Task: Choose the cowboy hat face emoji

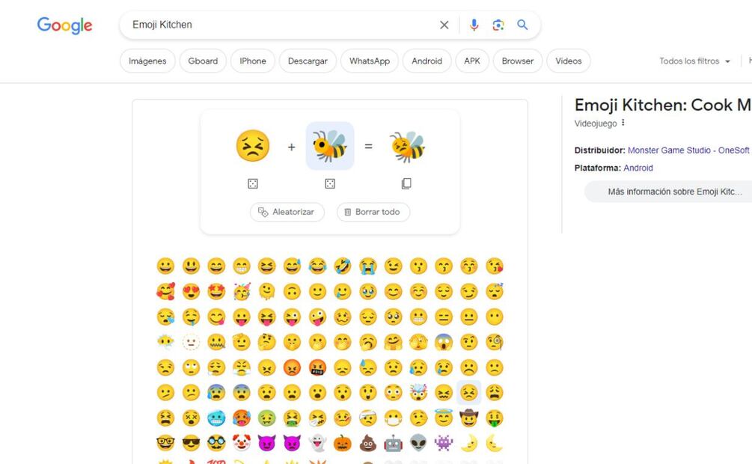Action: click(x=469, y=418)
